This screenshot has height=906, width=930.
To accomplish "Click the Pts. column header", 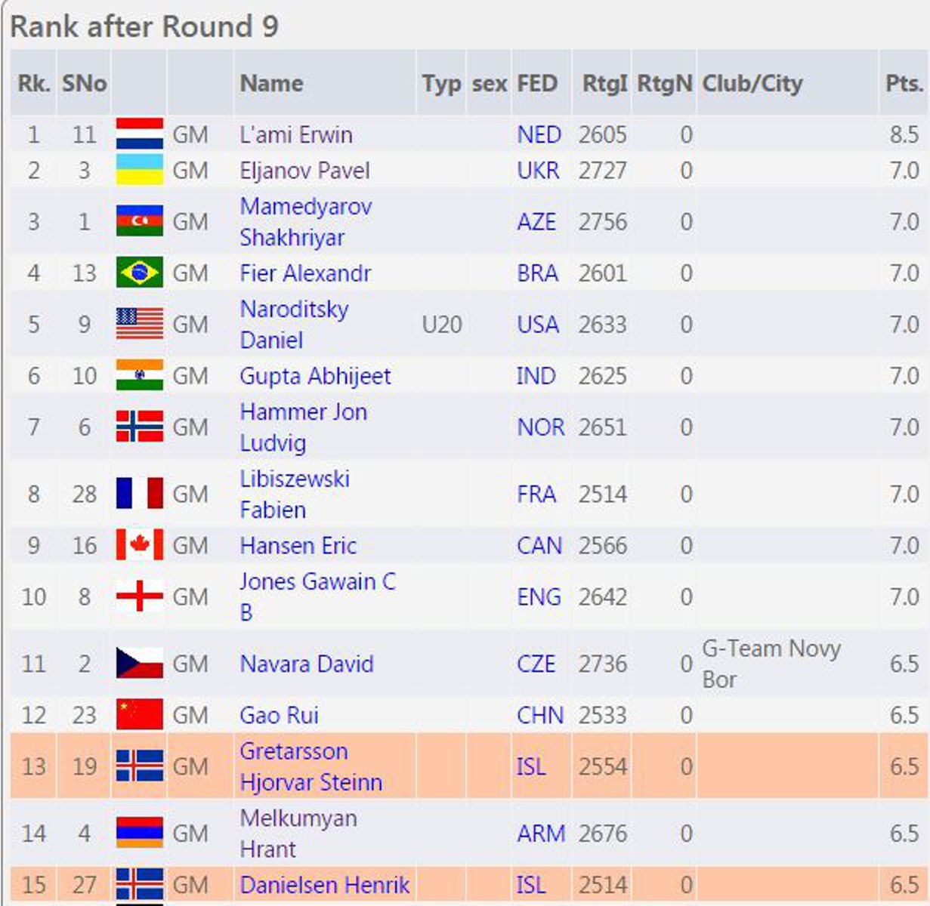I will click(x=904, y=83).
